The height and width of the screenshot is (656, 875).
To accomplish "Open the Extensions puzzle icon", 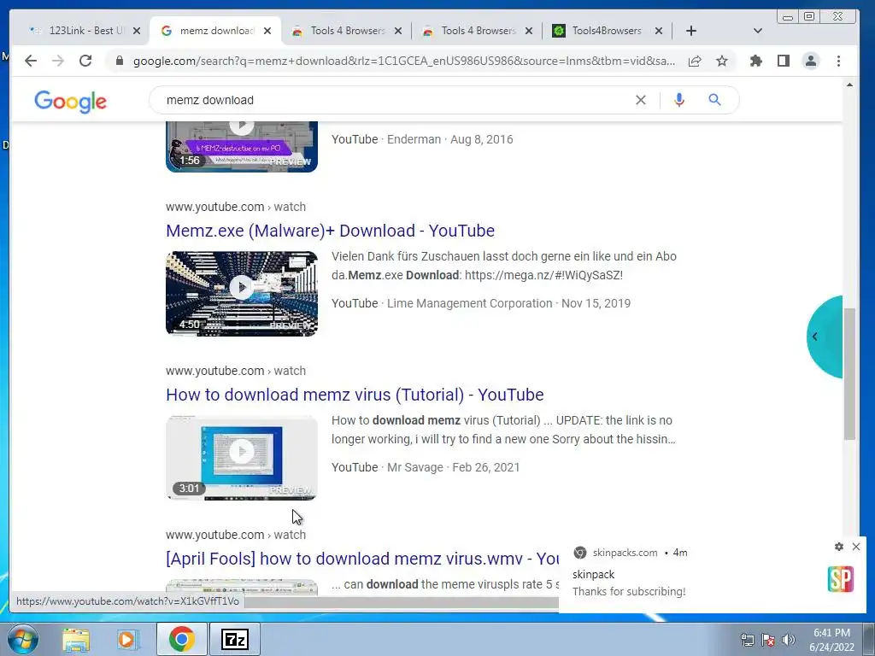I will (x=756, y=61).
